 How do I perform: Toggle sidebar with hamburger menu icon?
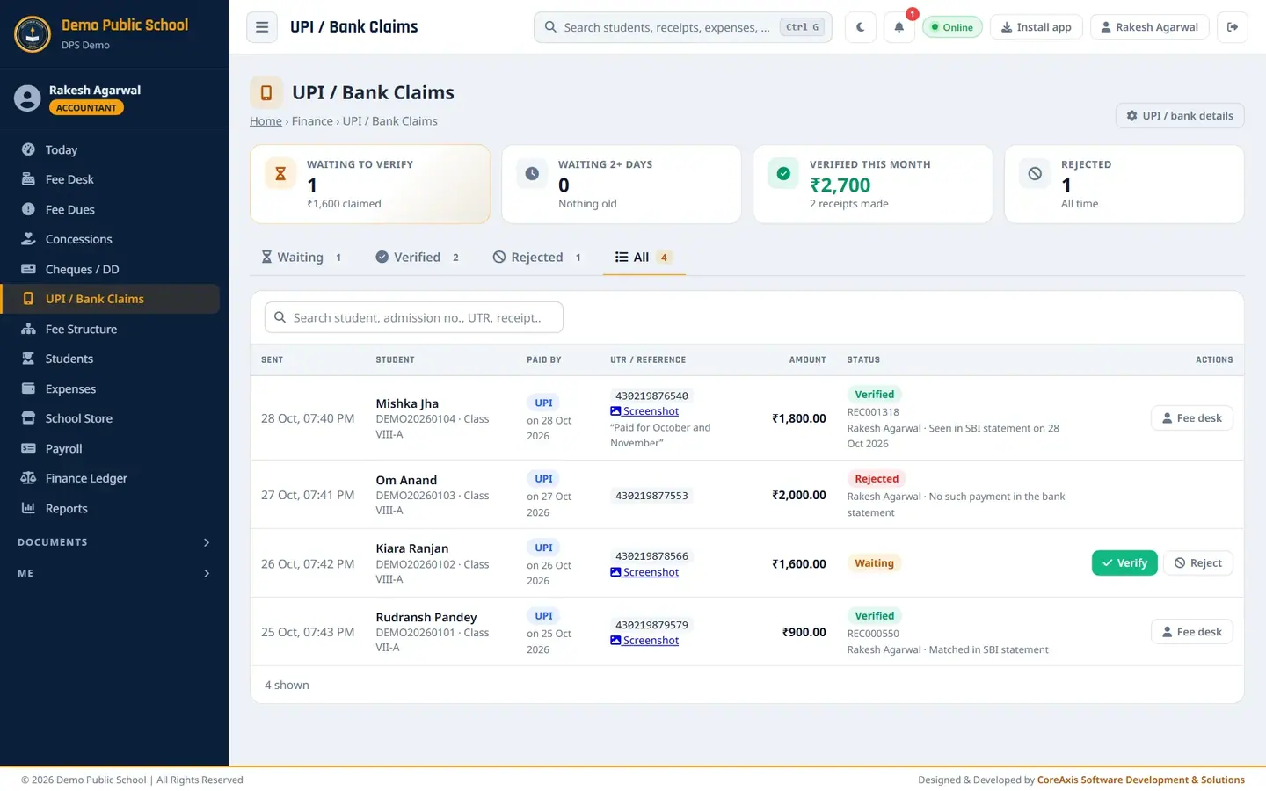[x=262, y=27]
